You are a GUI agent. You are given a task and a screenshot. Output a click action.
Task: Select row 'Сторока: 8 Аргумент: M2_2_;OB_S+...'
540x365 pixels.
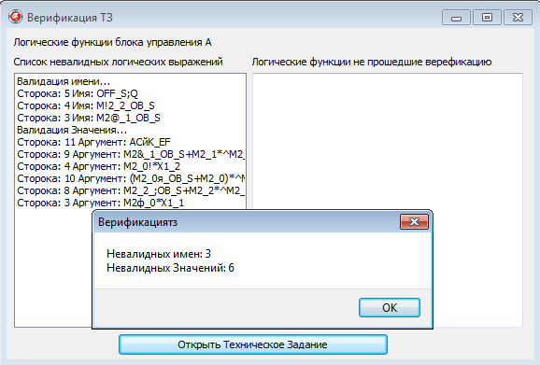130,190
